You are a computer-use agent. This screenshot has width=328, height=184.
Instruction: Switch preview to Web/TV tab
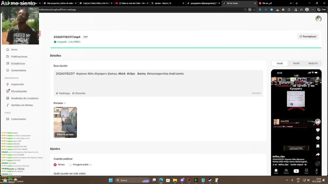[x=313, y=63]
